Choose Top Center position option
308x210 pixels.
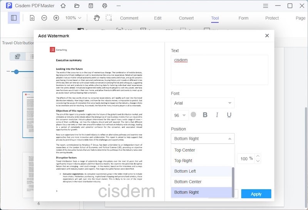(x=201, y=150)
